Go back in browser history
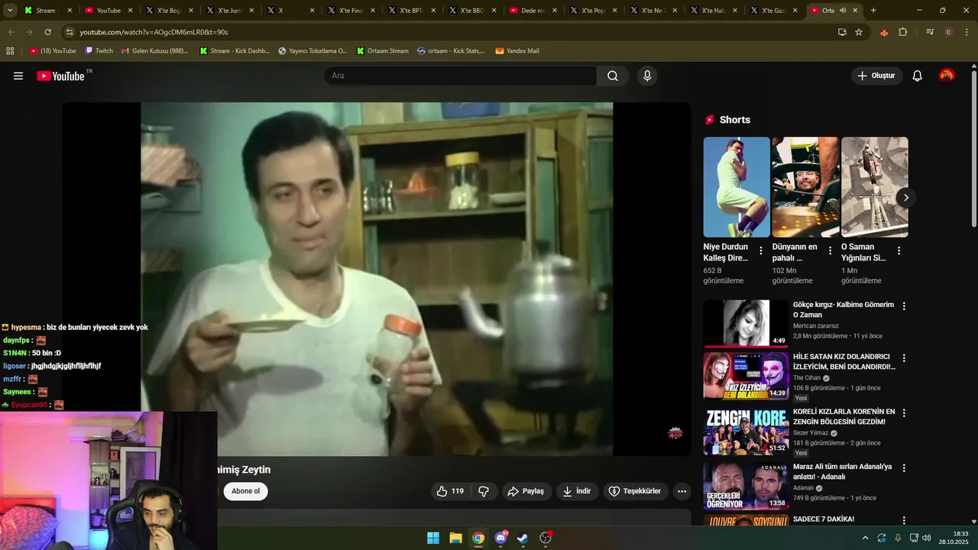 (x=11, y=32)
